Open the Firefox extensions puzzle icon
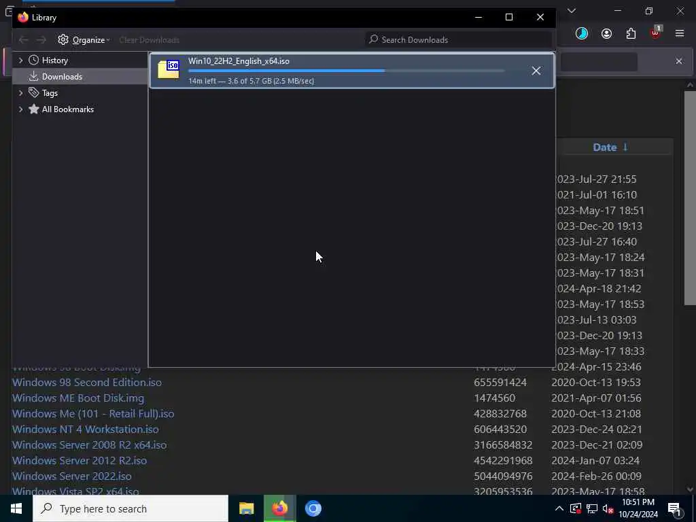Screen dimensions: 696x522 click(x=631, y=34)
